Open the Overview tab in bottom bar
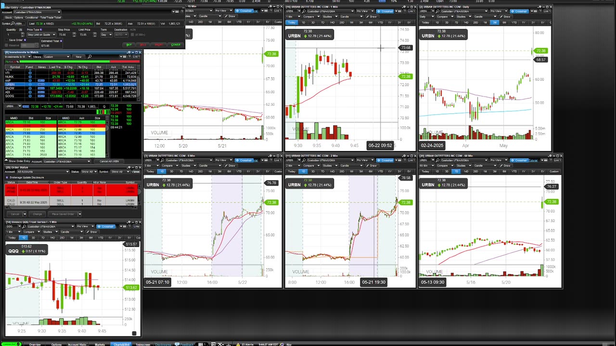This screenshot has height=346, width=616. [x=35, y=344]
